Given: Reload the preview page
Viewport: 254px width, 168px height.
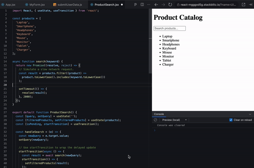Looking at the screenshot, I should [x=170, y=4].
